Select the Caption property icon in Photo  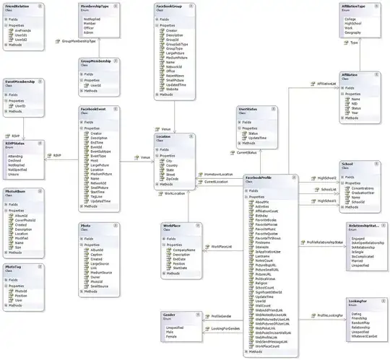pyautogui.click(x=87, y=255)
